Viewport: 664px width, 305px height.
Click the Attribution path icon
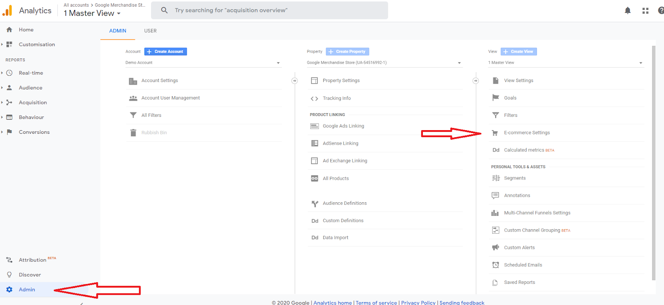[x=9, y=260]
